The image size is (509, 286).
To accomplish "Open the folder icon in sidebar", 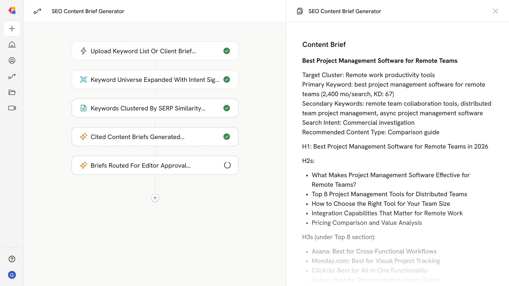I will pyautogui.click(x=12, y=92).
